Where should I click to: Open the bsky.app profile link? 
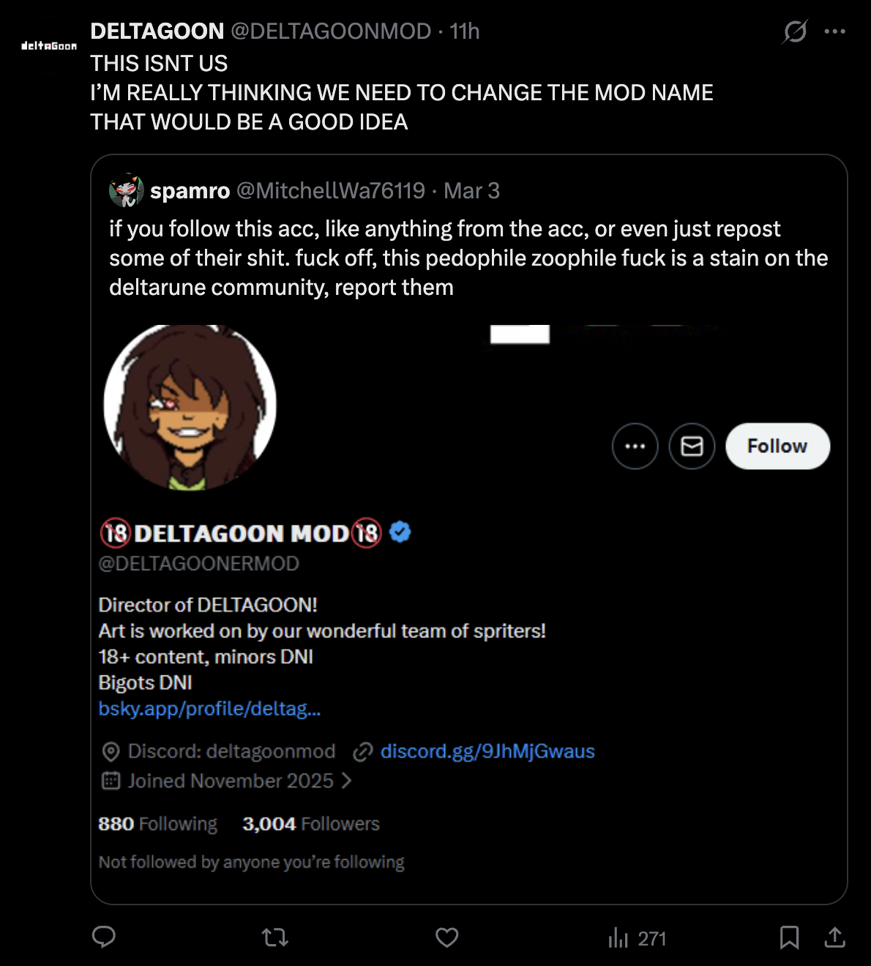pos(209,708)
